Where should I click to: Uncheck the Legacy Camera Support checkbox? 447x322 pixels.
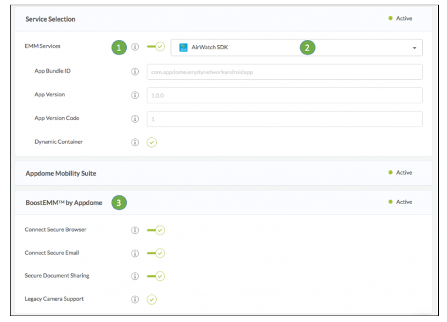click(152, 300)
